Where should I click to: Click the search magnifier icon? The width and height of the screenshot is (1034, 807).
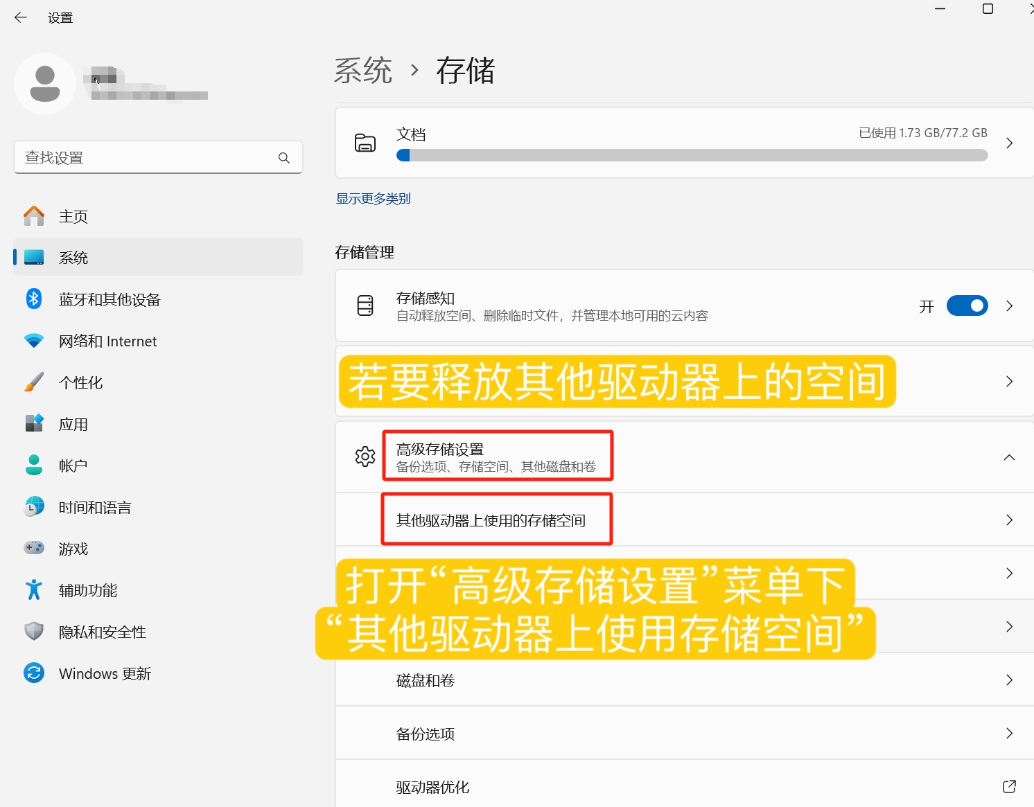[x=284, y=158]
